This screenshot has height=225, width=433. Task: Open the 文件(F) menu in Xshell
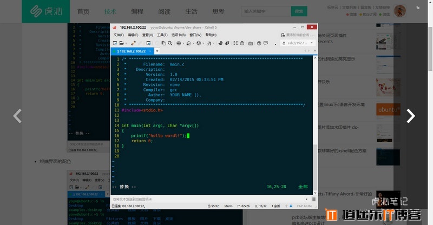[119, 35]
